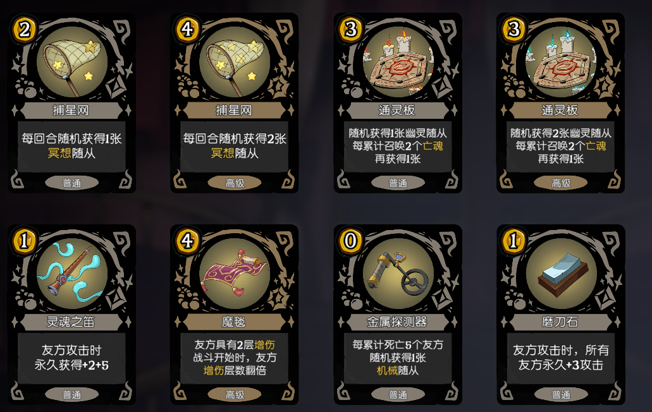Click the 金属探测器 title banner
The height and width of the screenshot is (412, 652).
tap(397, 322)
